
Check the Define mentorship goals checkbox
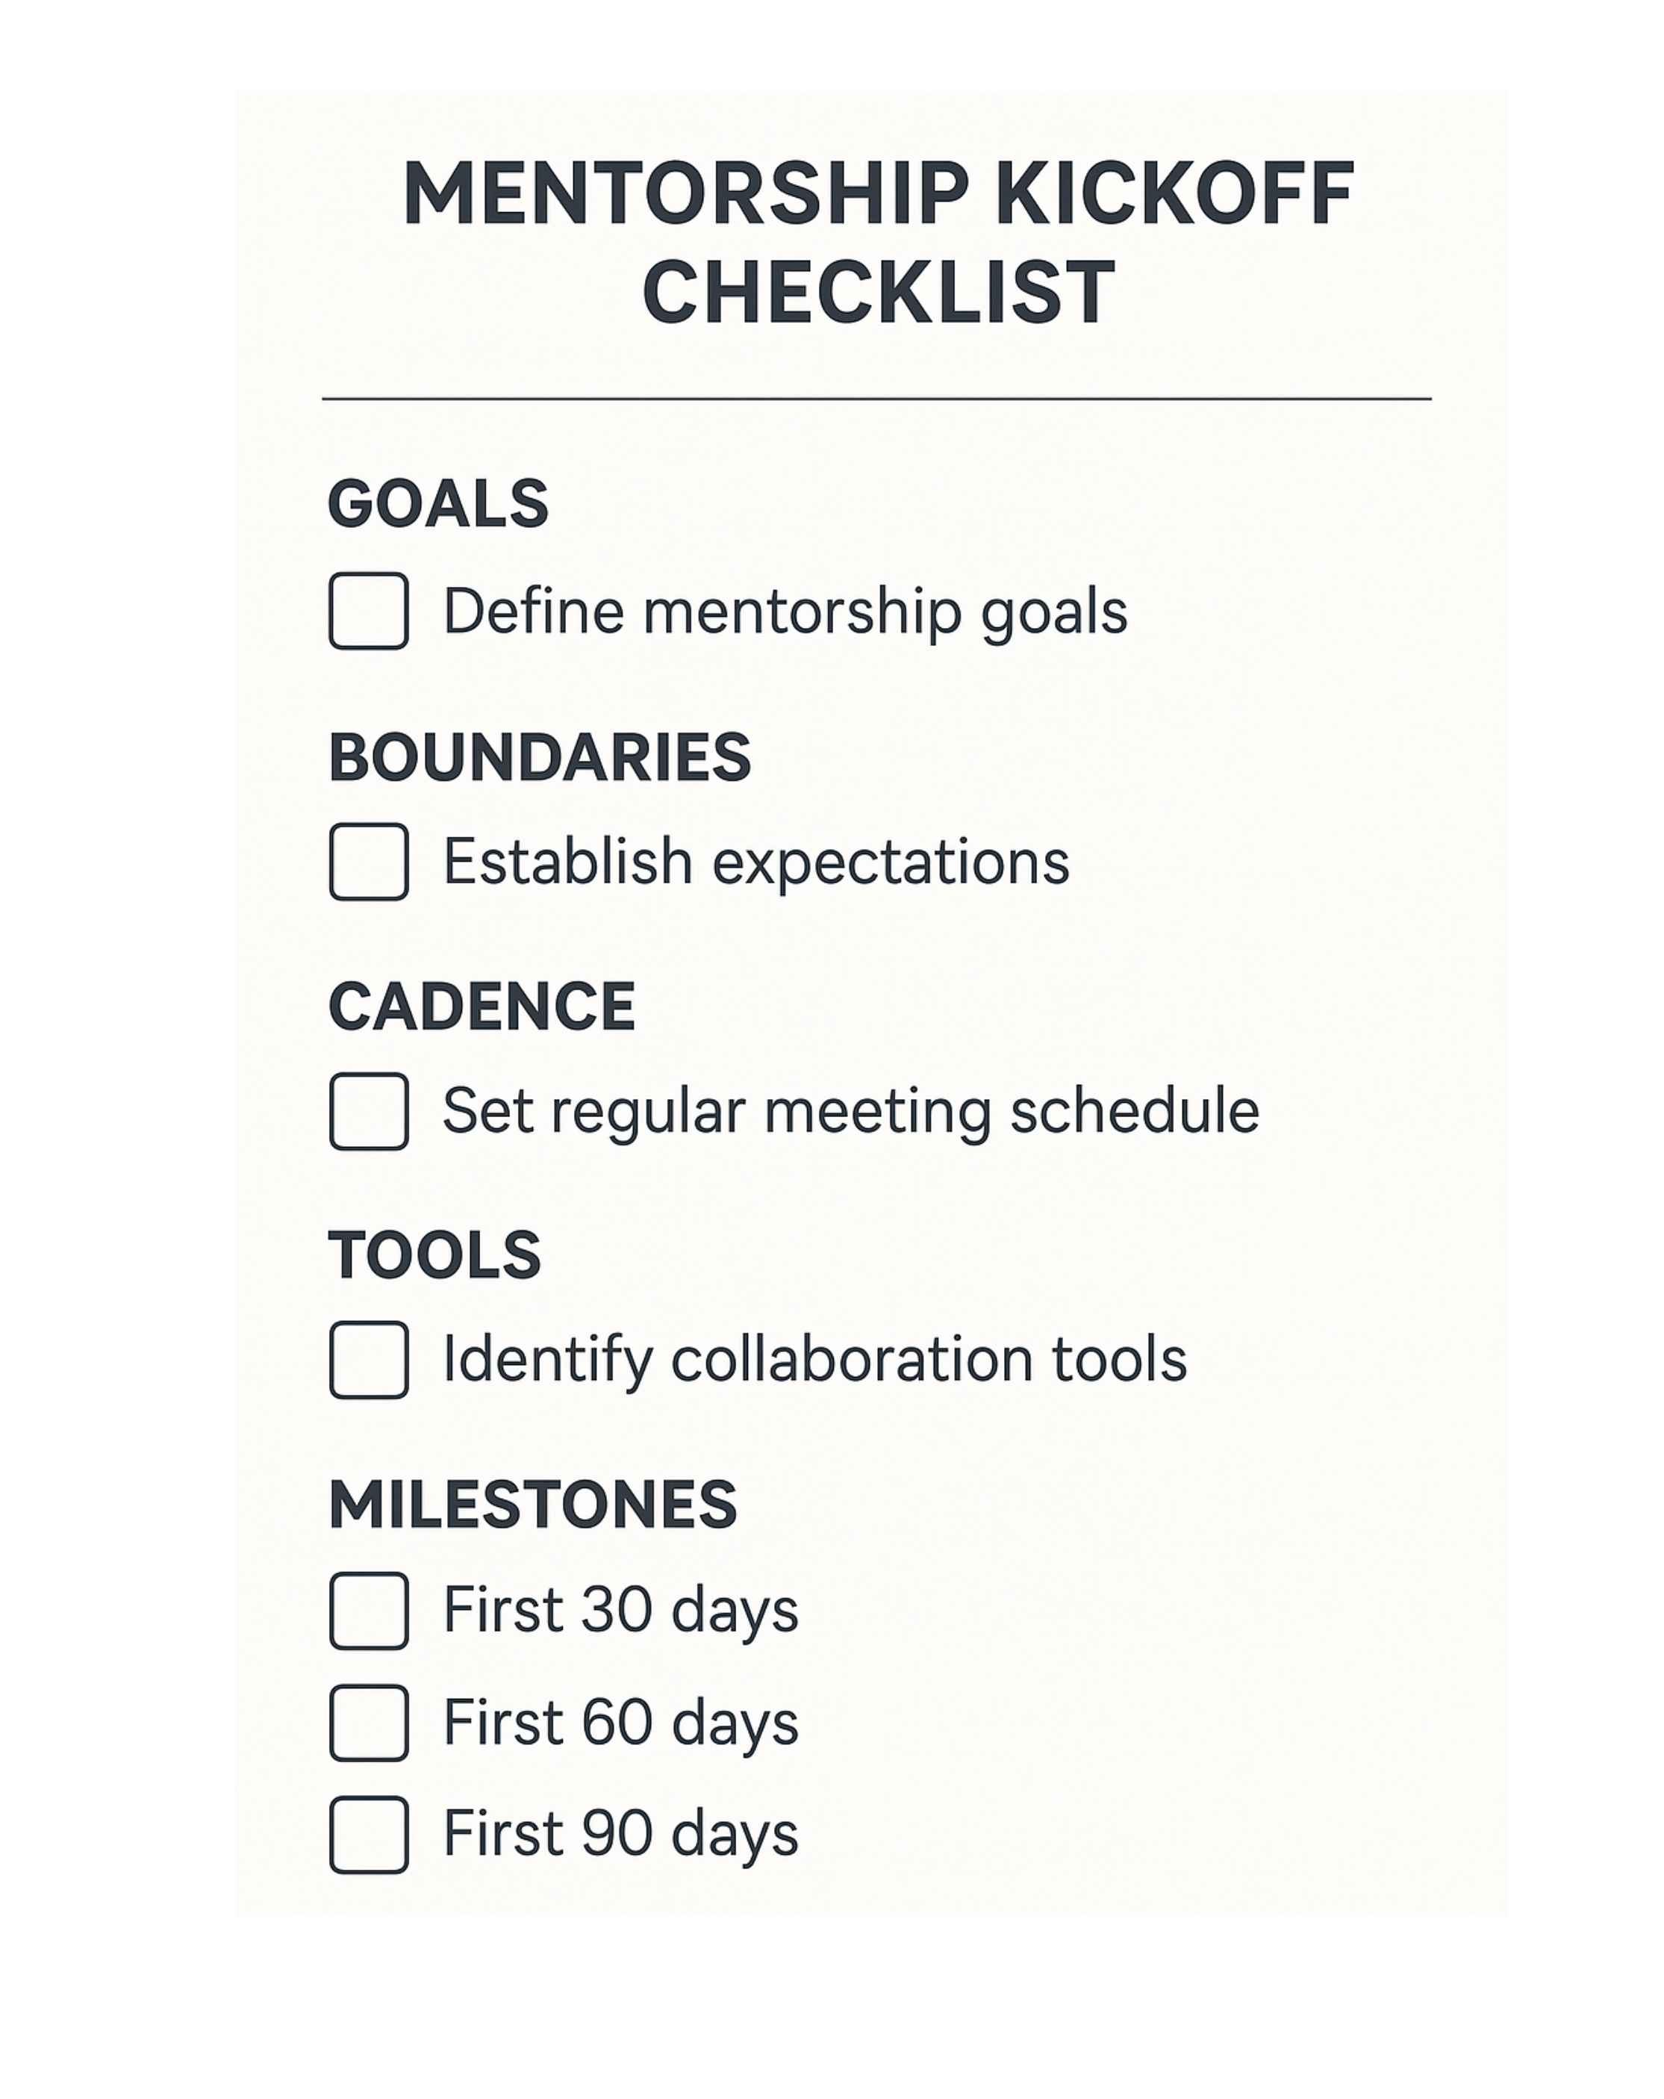(x=368, y=610)
